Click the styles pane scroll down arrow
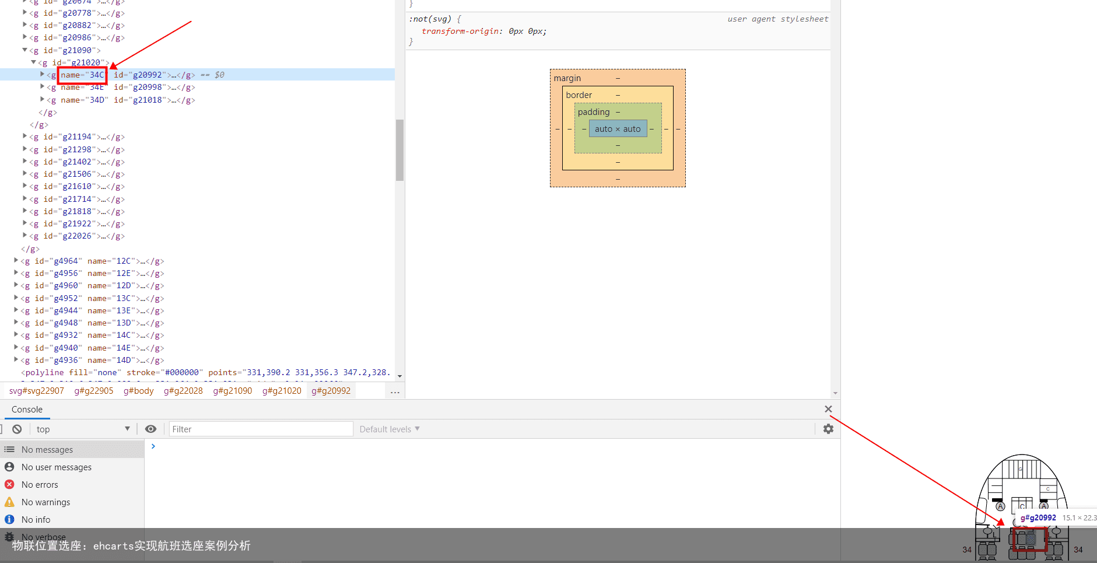Viewport: 1097px width, 563px height. [835, 393]
